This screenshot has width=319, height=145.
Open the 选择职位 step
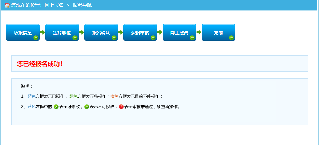[x=62, y=33]
